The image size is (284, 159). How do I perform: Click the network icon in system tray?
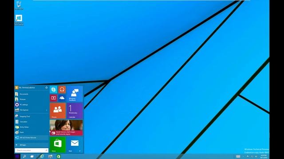[252, 156]
